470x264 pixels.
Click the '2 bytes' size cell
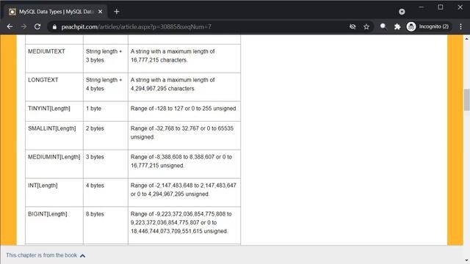coord(106,135)
